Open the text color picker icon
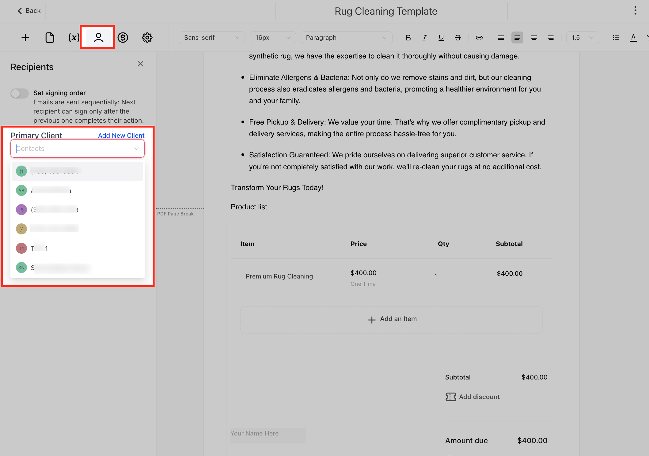This screenshot has height=456, width=649. pos(633,38)
